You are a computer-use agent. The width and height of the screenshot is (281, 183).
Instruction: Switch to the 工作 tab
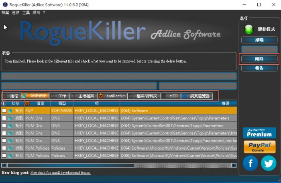[x=59, y=96]
